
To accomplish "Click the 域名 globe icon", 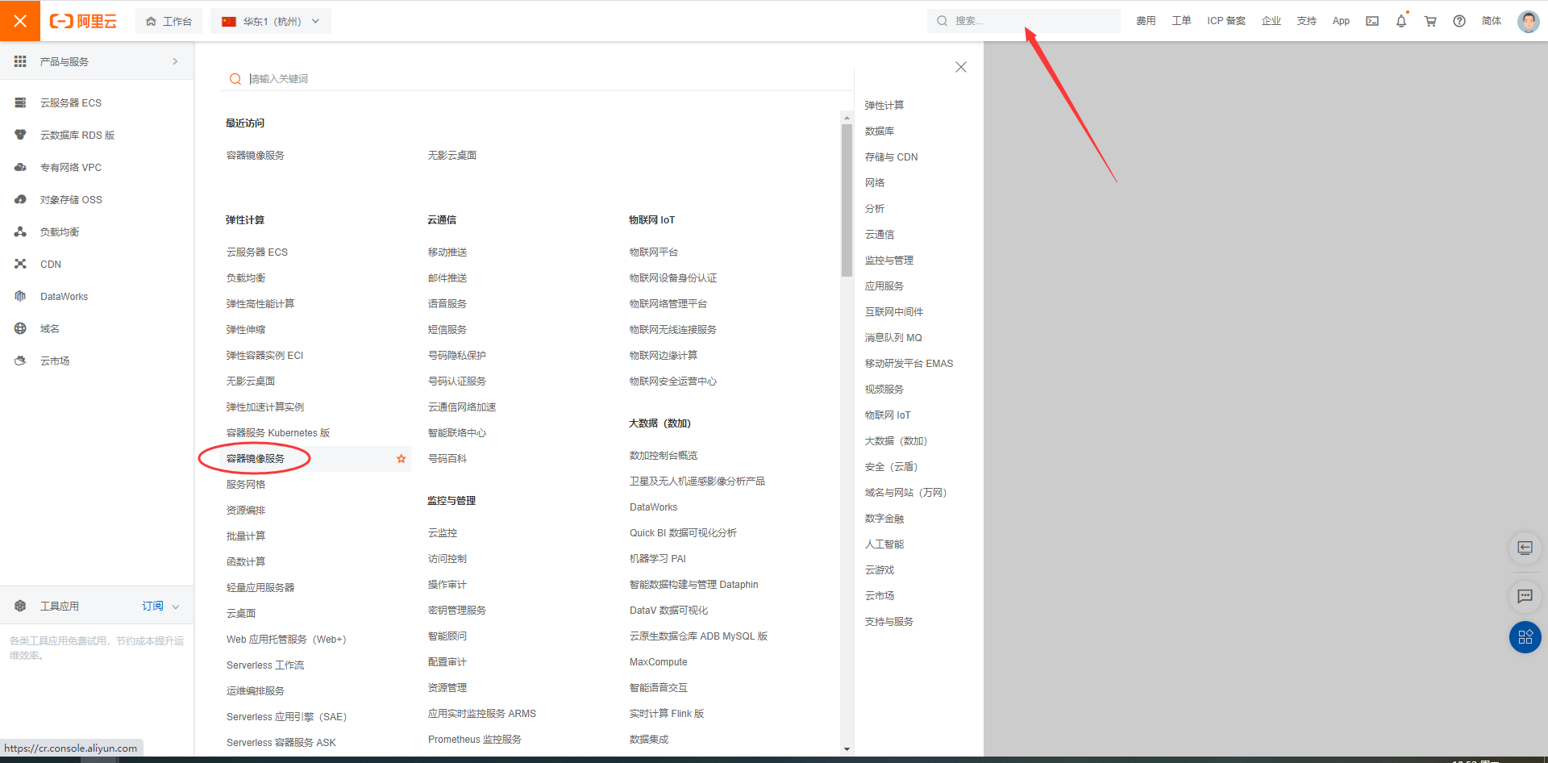I will [20, 328].
